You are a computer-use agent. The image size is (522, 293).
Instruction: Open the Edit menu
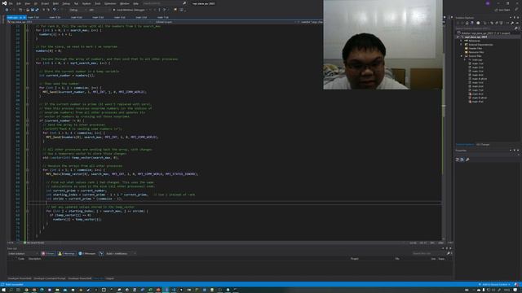pos(19,3)
